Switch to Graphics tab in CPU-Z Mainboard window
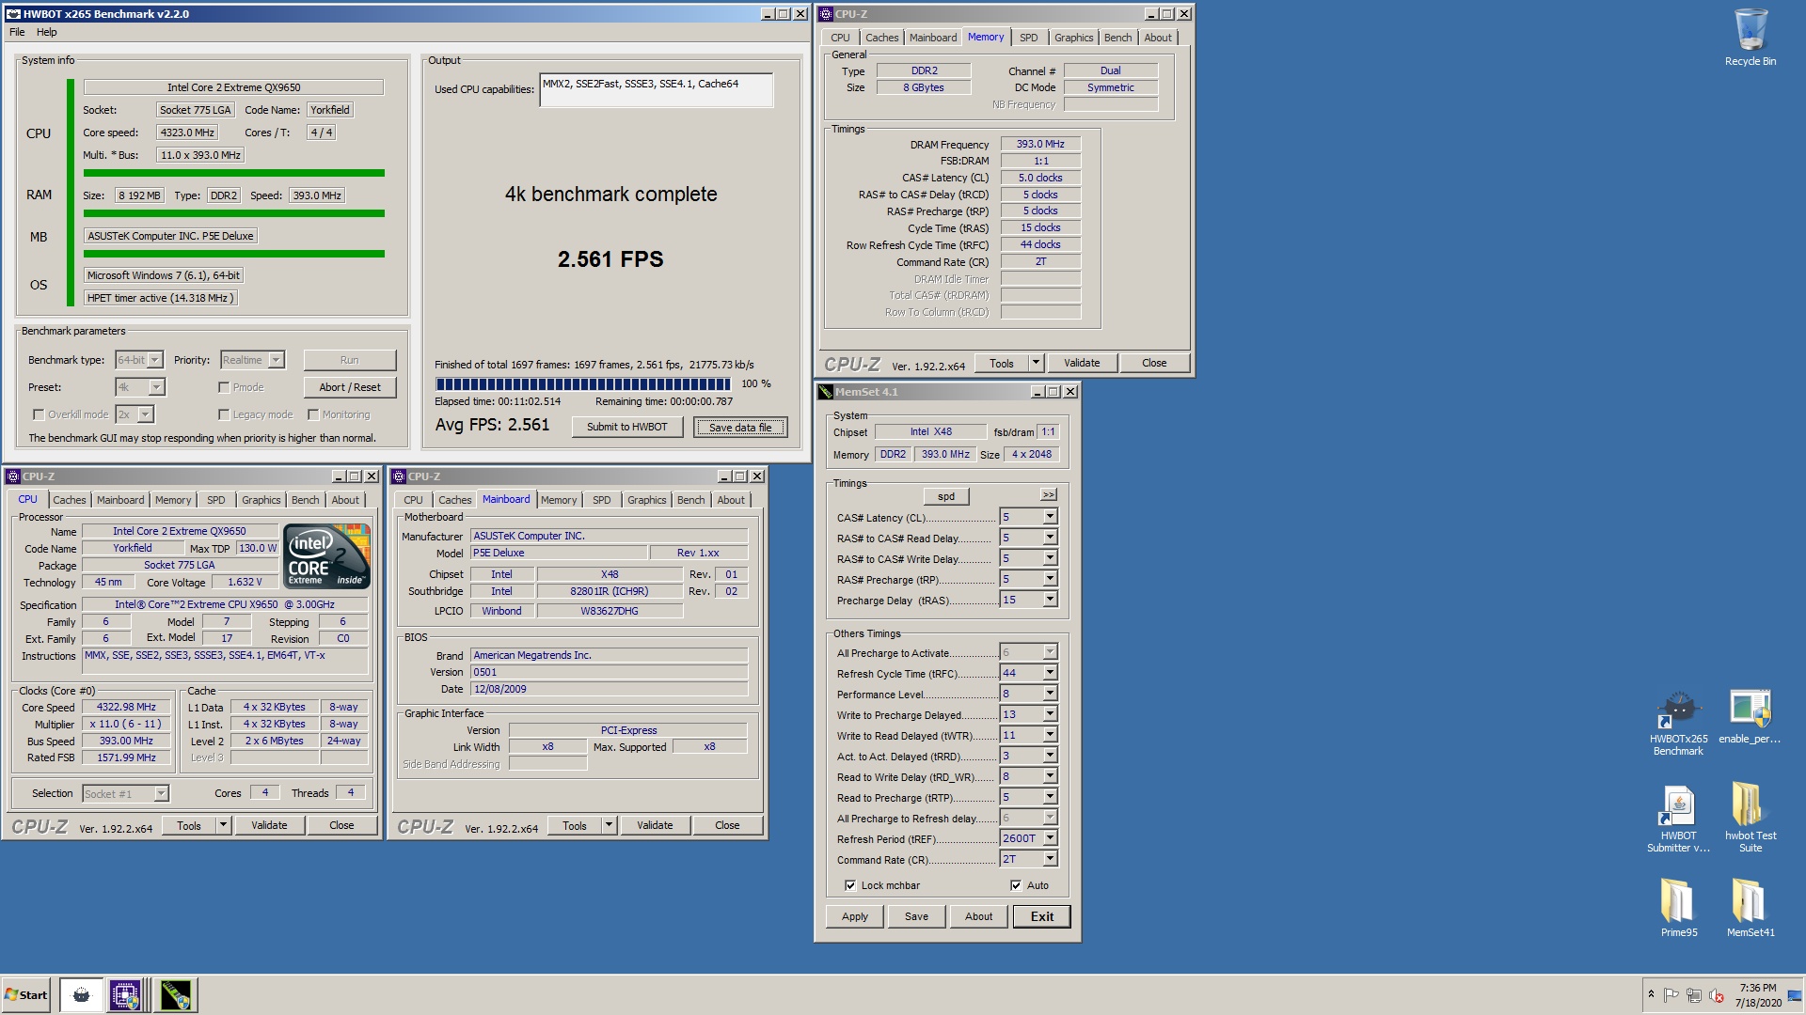This screenshot has height=1015, width=1806. 646,500
